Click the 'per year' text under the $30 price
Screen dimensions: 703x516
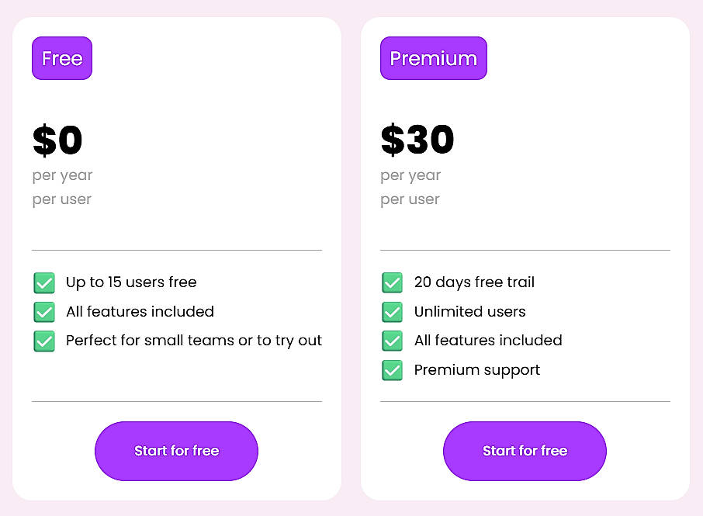click(x=410, y=175)
